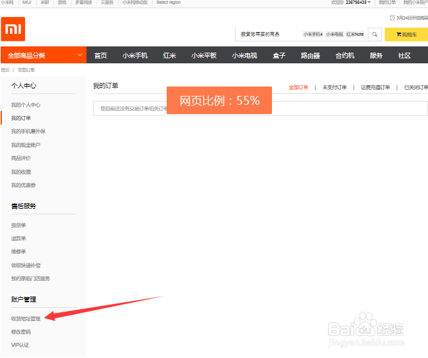428x358 pixels.
Task: Open 服务 in the navigation bar
Action: coord(376,55)
